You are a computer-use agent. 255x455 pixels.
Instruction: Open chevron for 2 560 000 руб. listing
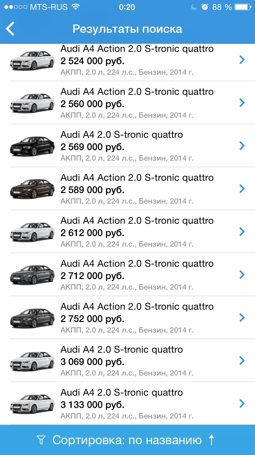click(x=242, y=103)
